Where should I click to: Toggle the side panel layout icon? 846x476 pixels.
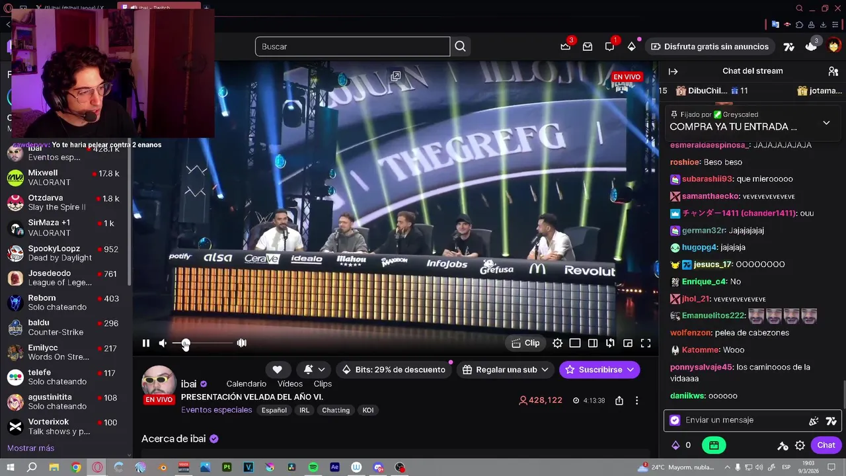coord(593,343)
